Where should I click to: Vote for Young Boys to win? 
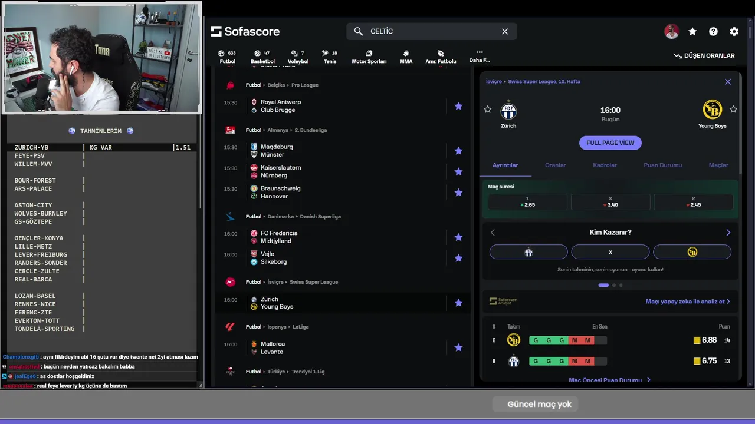click(x=692, y=252)
